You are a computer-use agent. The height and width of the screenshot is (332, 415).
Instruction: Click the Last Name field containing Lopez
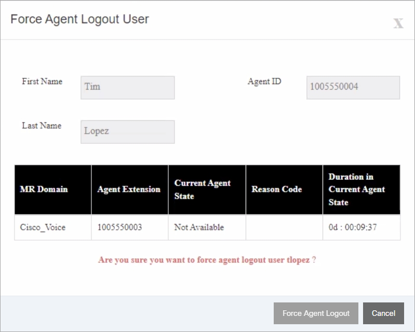pyautogui.click(x=128, y=132)
